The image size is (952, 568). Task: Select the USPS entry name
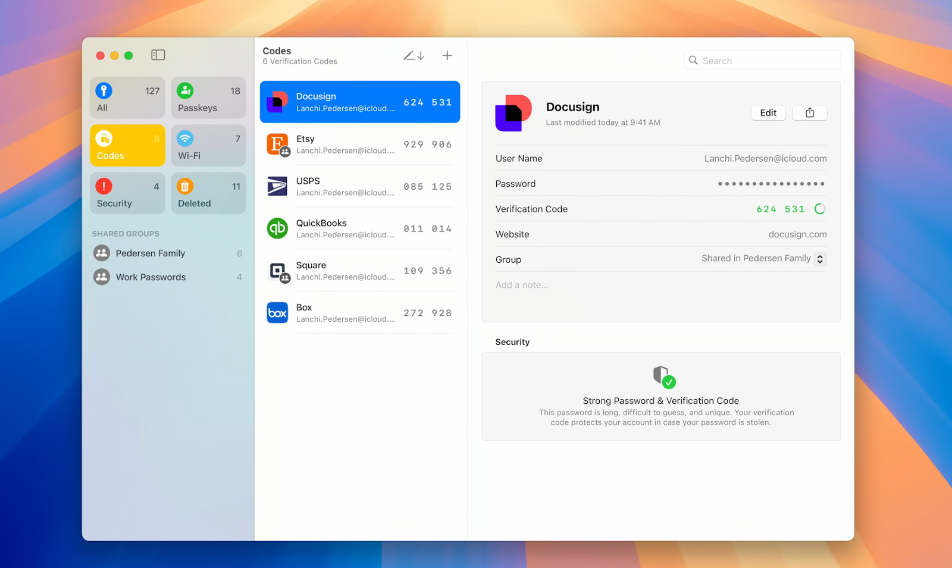308,181
